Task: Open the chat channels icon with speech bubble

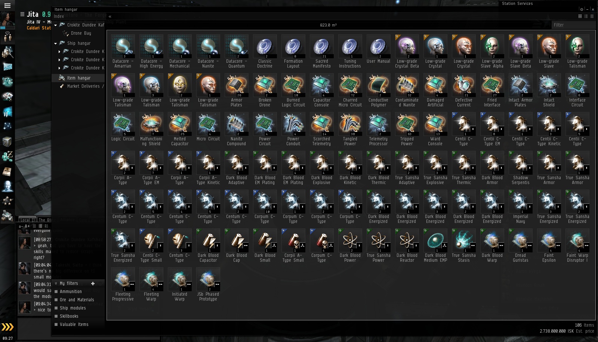Action: pyautogui.click(x=7, y=37)
